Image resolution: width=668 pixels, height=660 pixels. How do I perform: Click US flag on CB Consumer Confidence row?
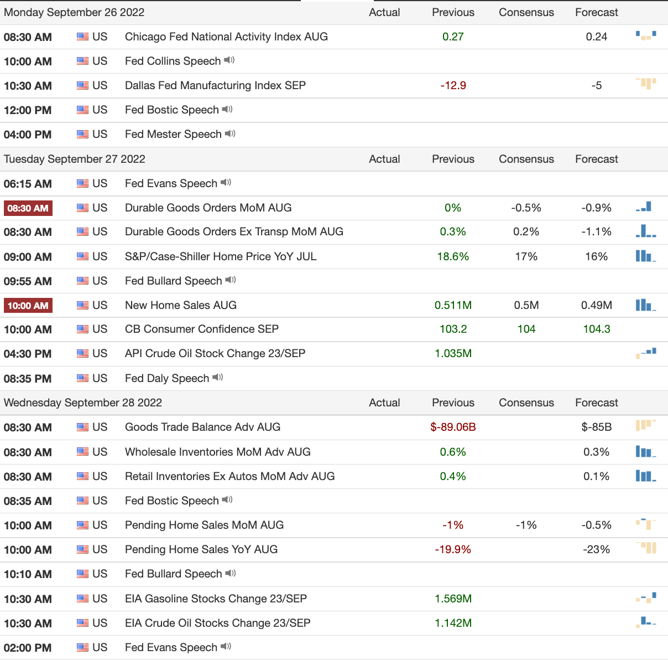click(x=82, y=329)
